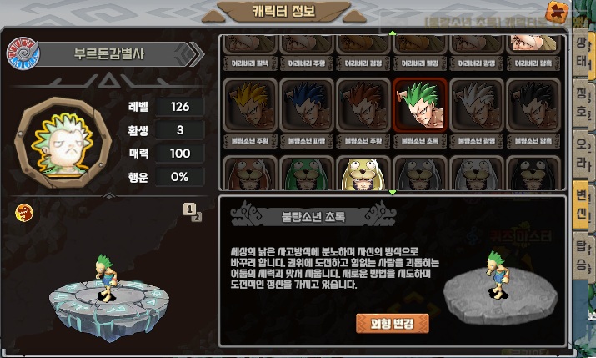Collapse the stats panel with up chevron
596x358 pixels.
coord(109,195)
